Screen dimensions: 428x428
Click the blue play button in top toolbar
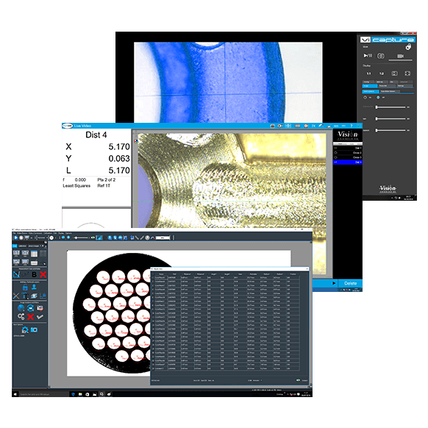pyautogui.click(x=16, y=238)
